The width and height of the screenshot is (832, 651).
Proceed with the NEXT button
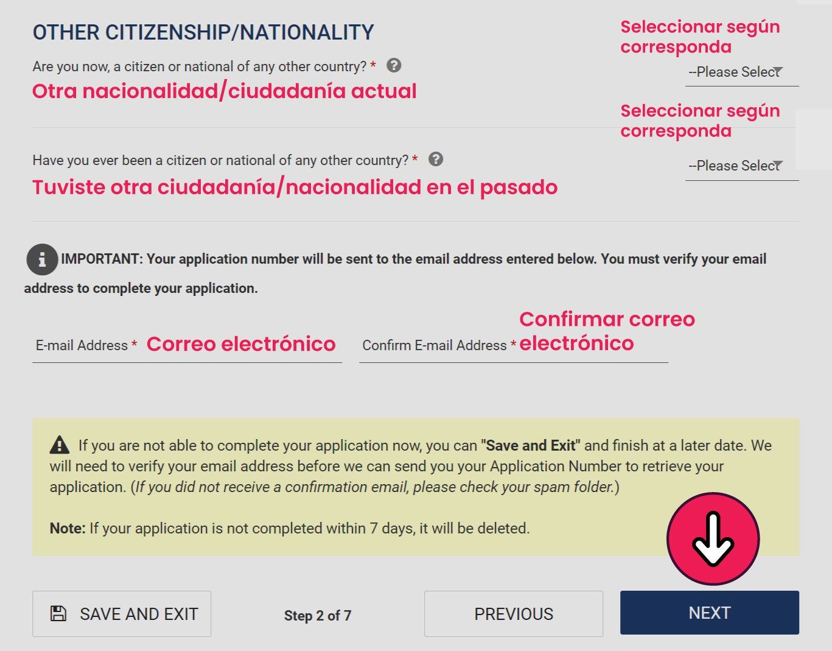tap(709, 613)
